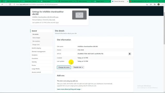This screenshot has width=165, height=93.
Task: Click the Created value Today at 1:31 PM
Action: 83,58
